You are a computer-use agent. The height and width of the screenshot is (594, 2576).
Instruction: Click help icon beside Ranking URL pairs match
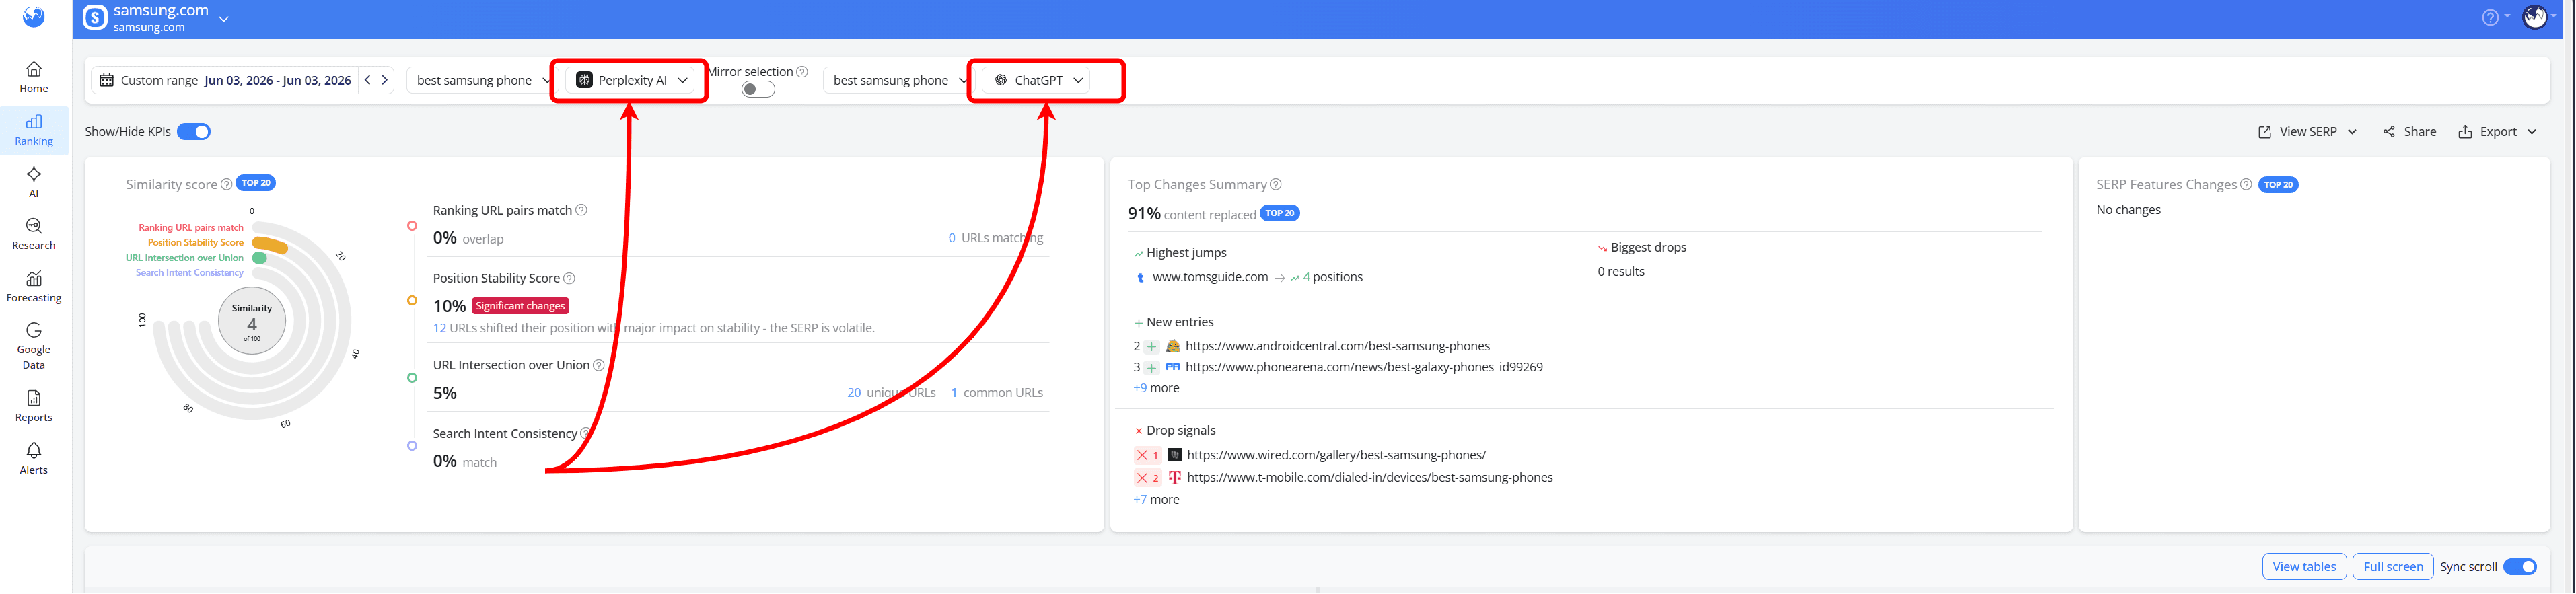coord(581,210)
